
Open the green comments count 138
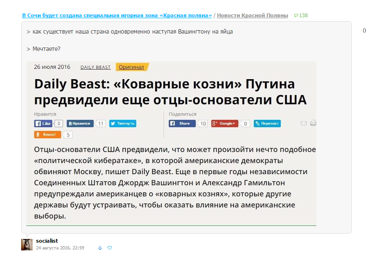tap(300, 15)
